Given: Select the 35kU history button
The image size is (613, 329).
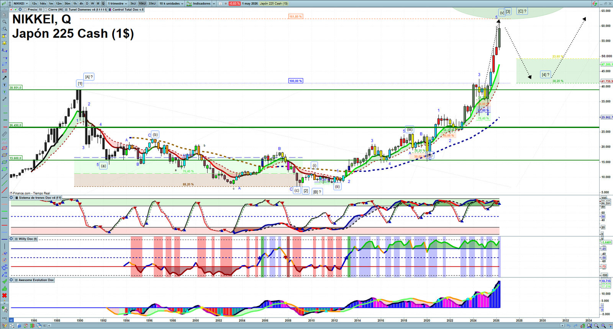Looking at the screenshot, I should [x=152, y=3].
